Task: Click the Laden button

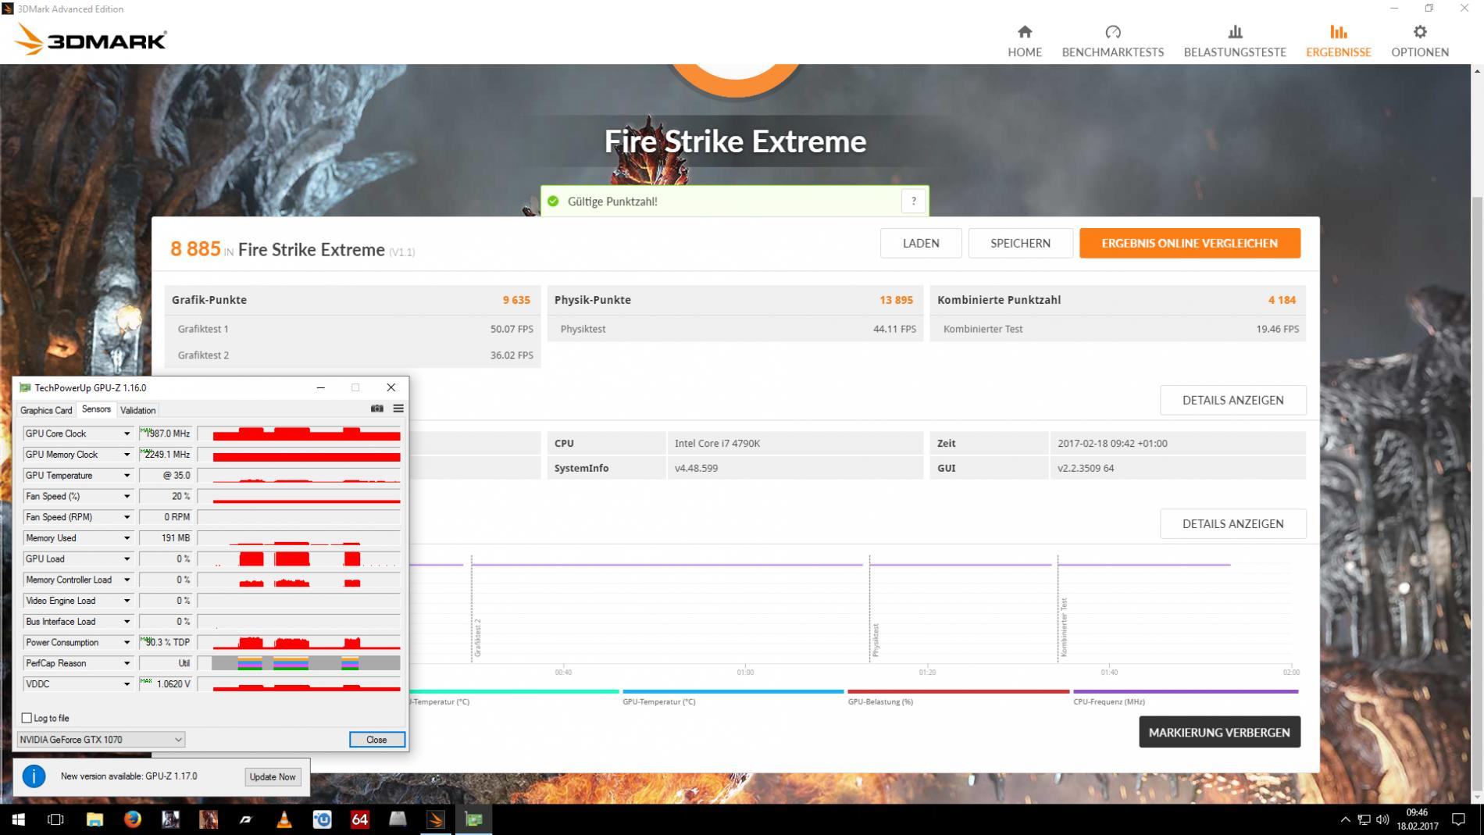Action: tap(920, 243)
